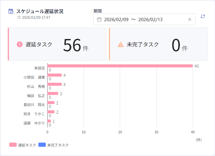The height and width of the screenshot is (156, 215).
Task: Click the refresh icon beside the date range
Action: pos(203,16)
